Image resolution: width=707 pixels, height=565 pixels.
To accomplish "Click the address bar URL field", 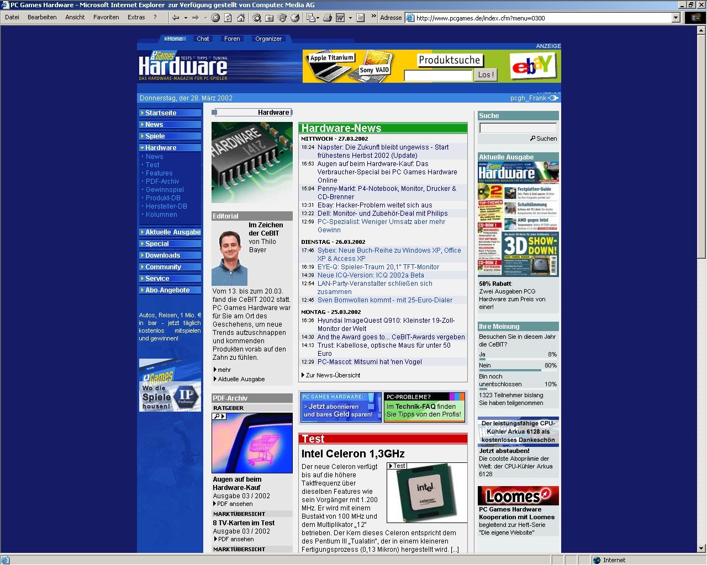I will click(x=543, y=18).
